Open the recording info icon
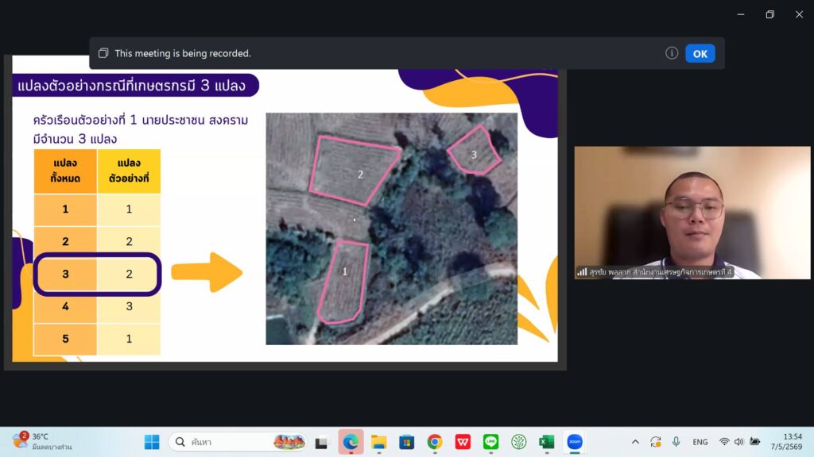This screenshot has height=457, width=814. click(671, 53)
